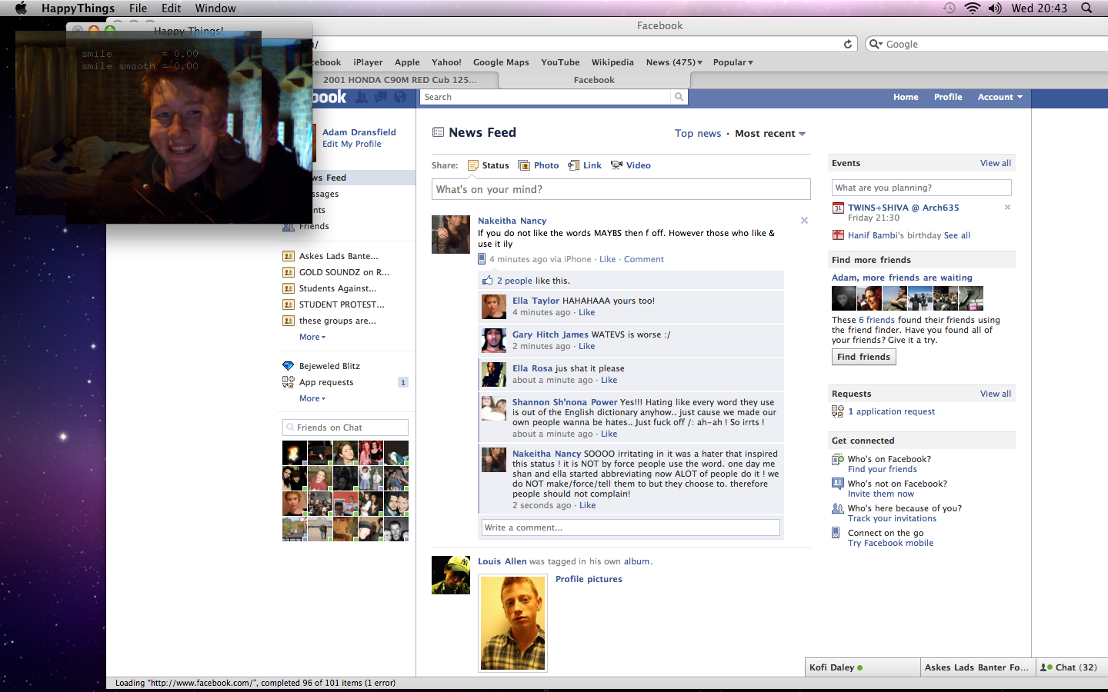Remove the TWINS+SHIVA event with the X
Image resolution: width=1108 pixels, height=692 pixels.
tap(1007, 208)
